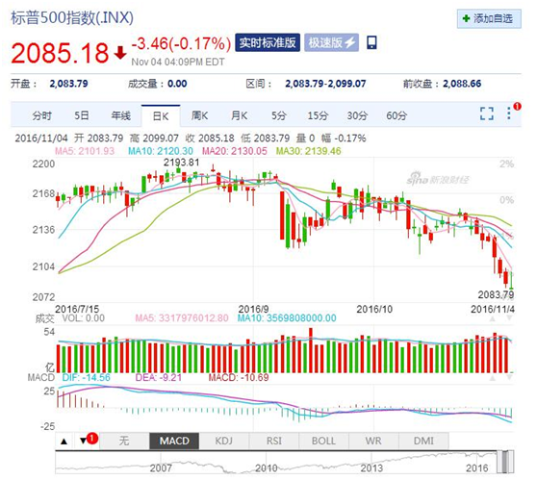
Task: Collapse MACD panel using small up arrow
Action: point(492,378)
